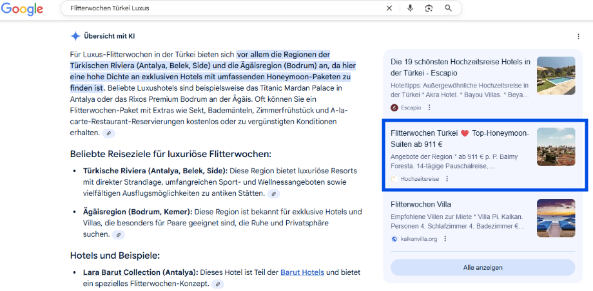Start voice search with microphone icon

pos(411,8)
